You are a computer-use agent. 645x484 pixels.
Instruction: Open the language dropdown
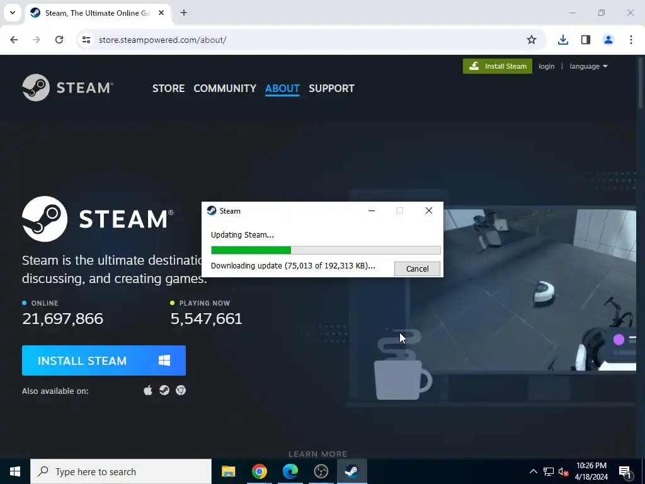coord(589,66)
